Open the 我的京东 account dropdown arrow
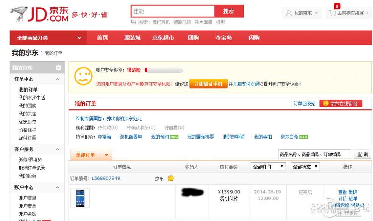 point(316,13)
